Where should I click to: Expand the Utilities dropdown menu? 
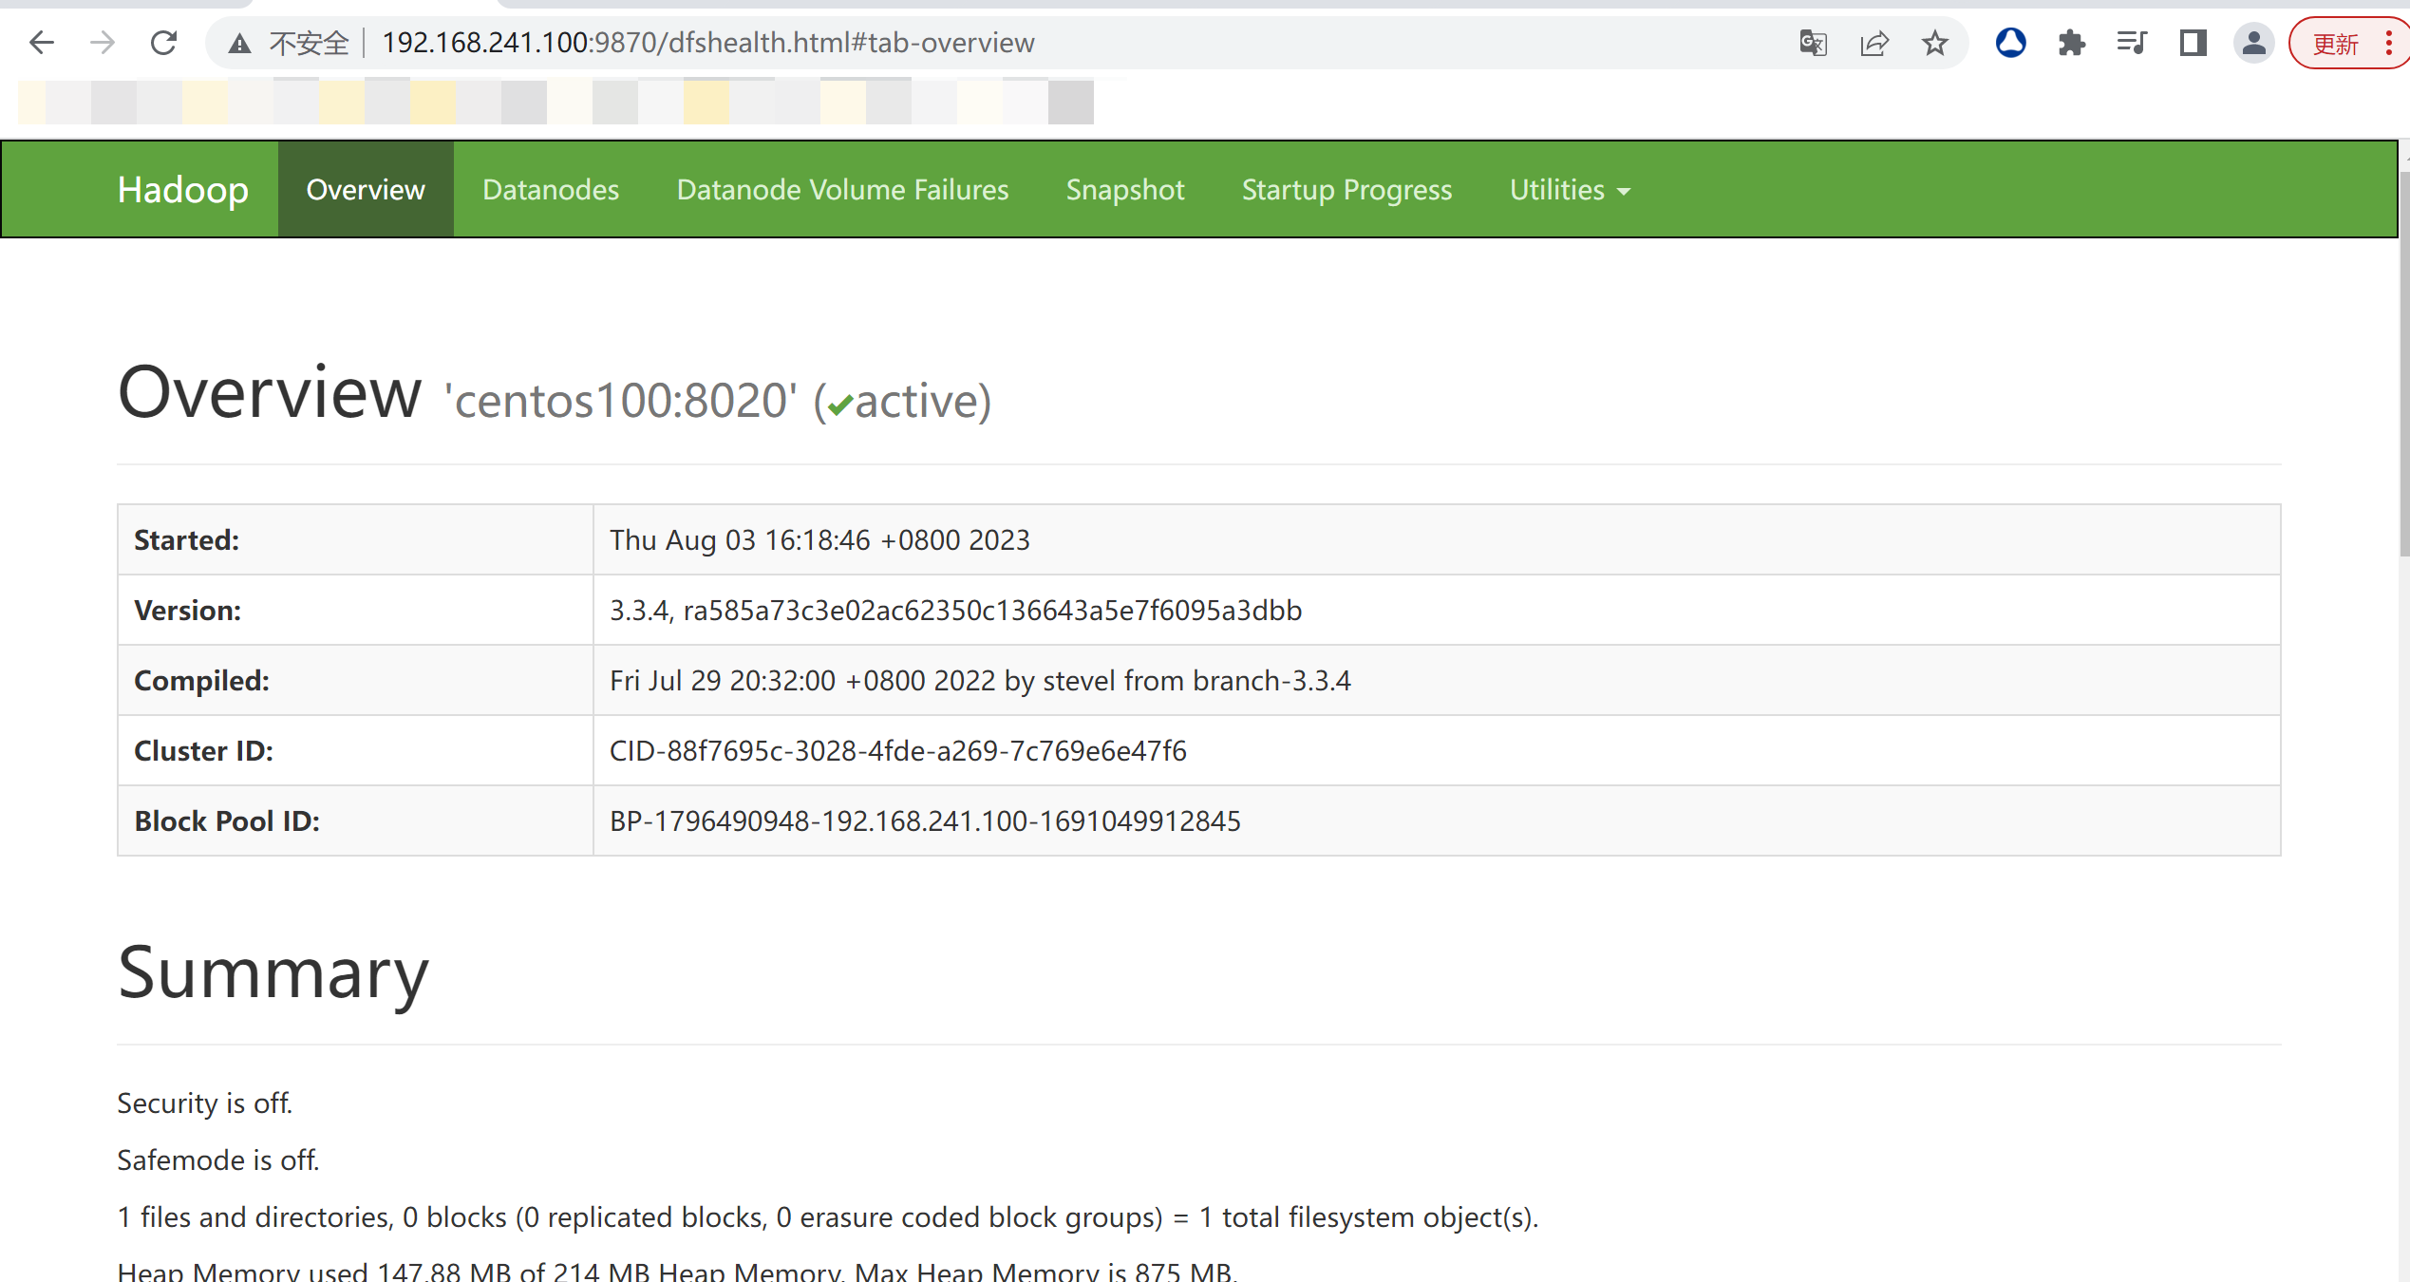[x=1570, y=190]
